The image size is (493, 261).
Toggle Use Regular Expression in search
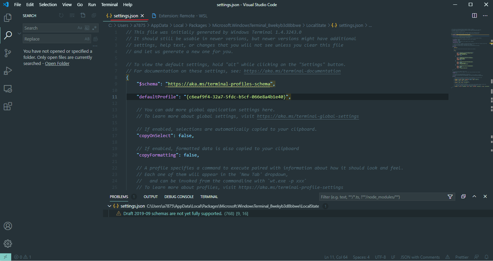(x=95, y=28)
